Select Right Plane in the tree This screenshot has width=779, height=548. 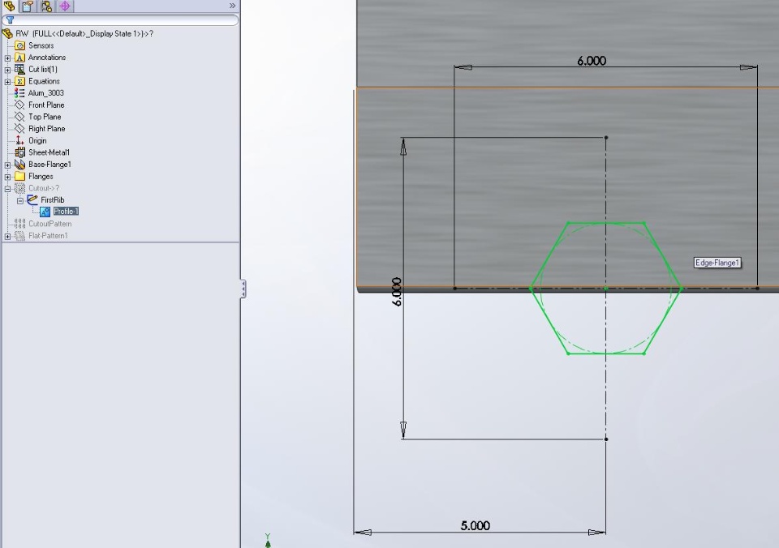click(x=47, y=129)
